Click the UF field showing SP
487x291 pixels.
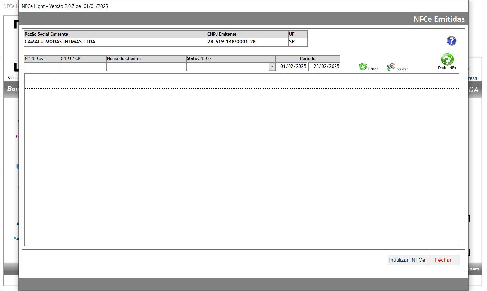(298, 42)
